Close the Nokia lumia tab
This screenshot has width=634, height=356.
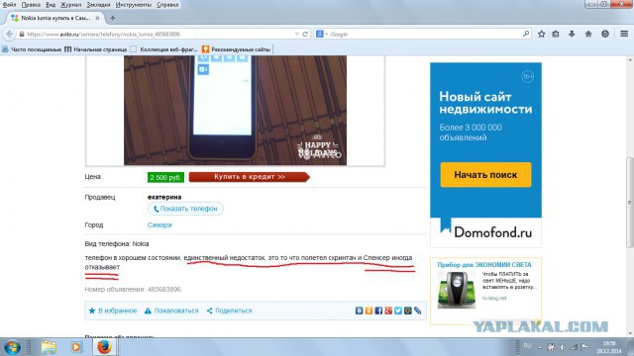coord(97,18)
